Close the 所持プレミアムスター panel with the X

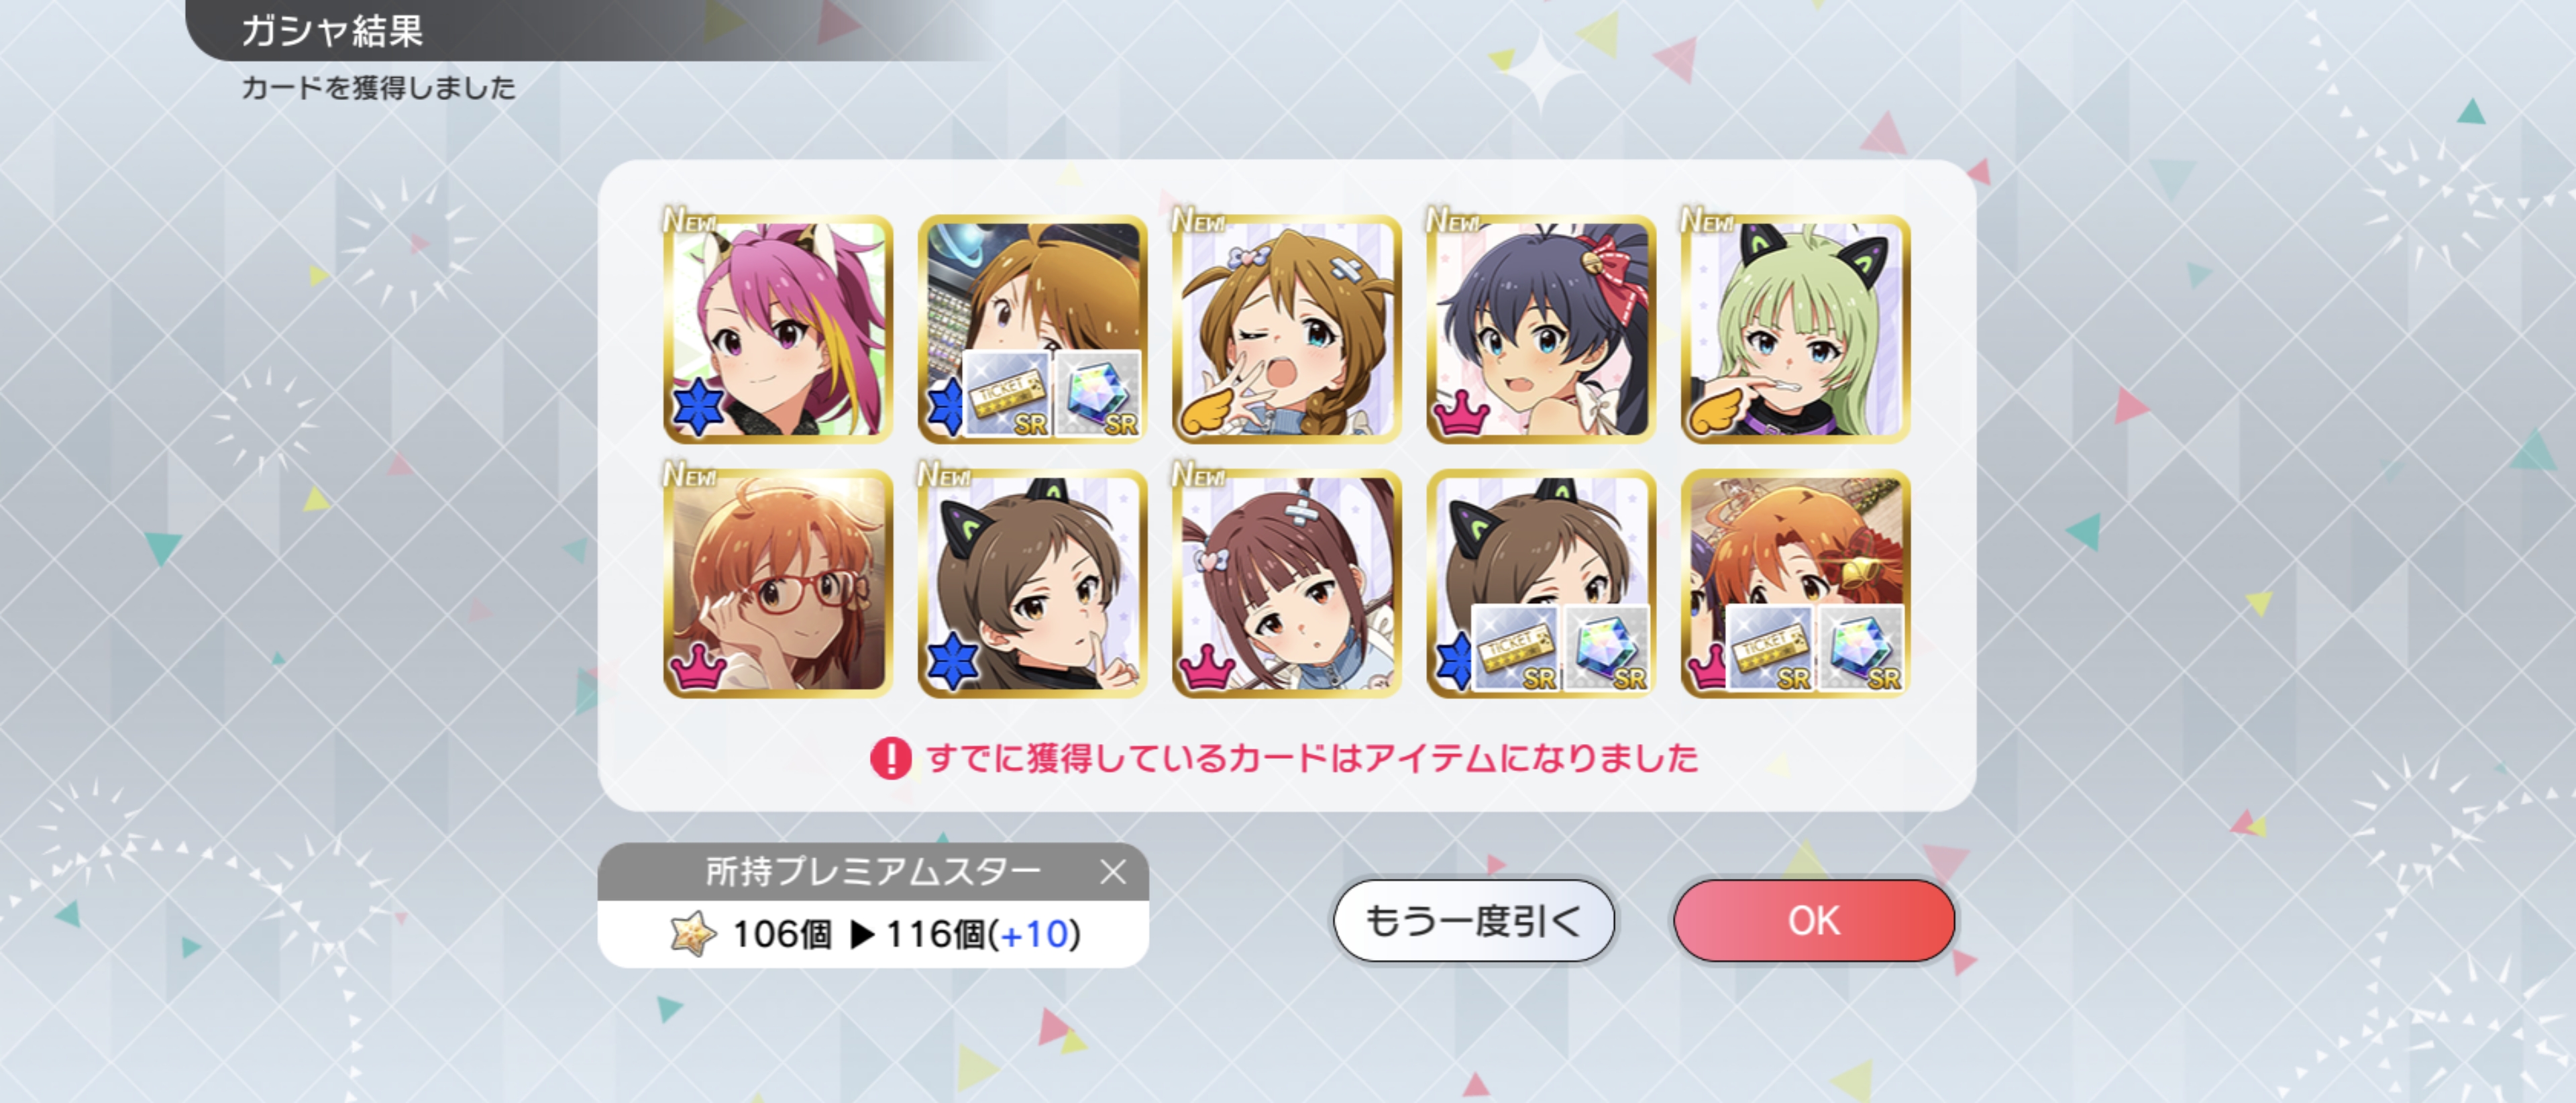[x=1113, y=872]
